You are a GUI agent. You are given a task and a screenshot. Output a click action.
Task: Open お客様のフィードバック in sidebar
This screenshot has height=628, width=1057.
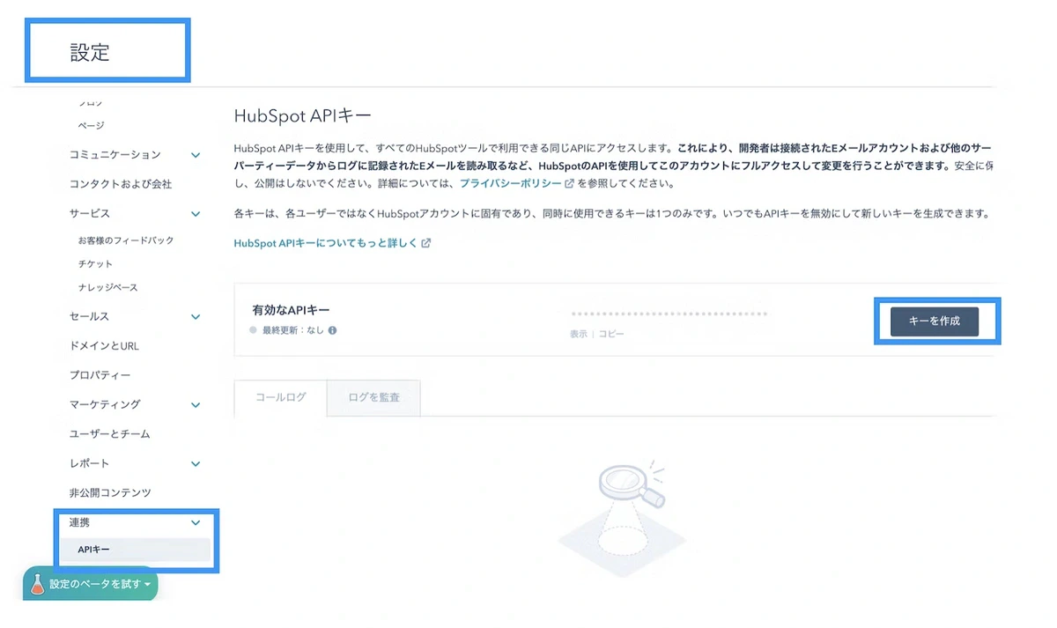click(x=126, y=240)
